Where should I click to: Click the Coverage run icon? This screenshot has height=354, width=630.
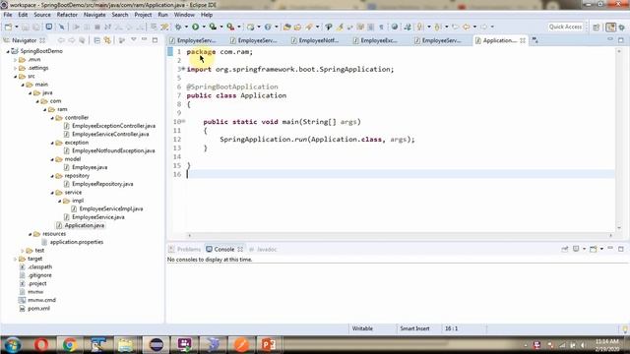[213, 27]
